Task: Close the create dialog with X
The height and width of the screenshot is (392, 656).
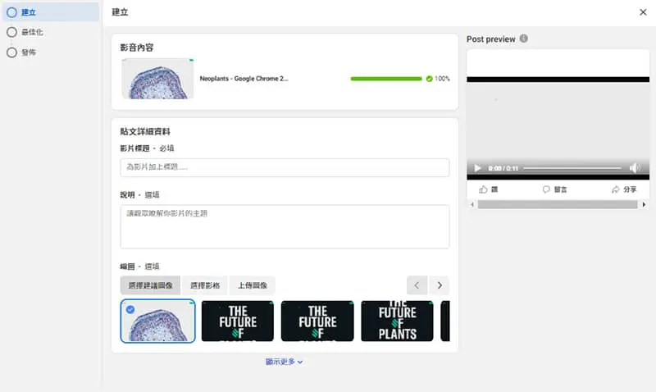Action: coord(642,12)
